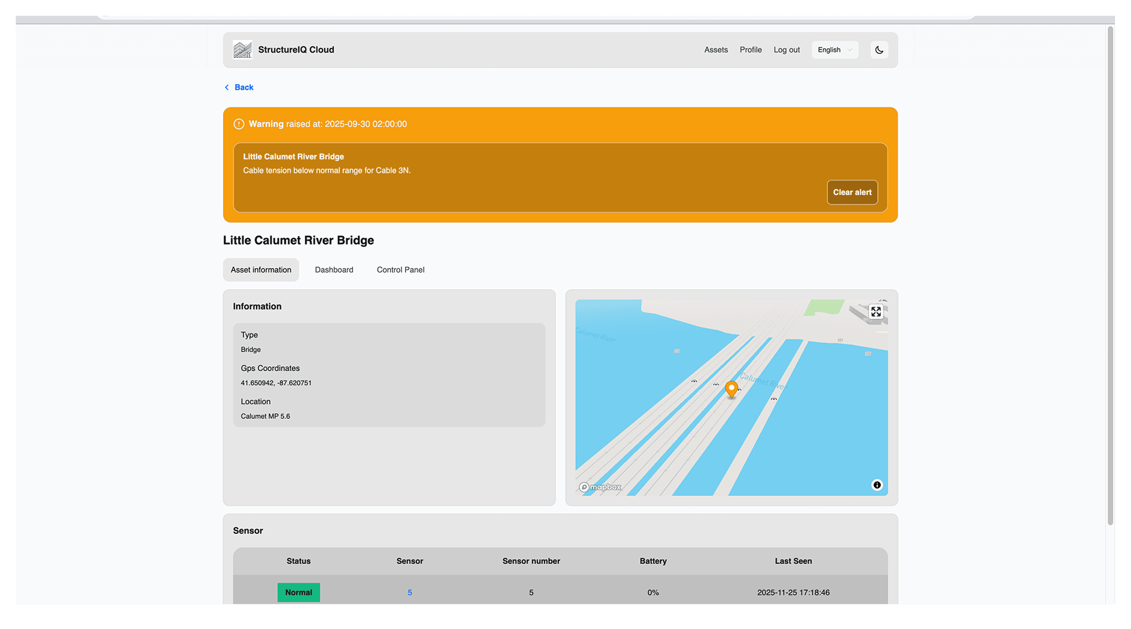Click the orange bridge location pin
The image size is (1131, 629).
tap(731, 389)
